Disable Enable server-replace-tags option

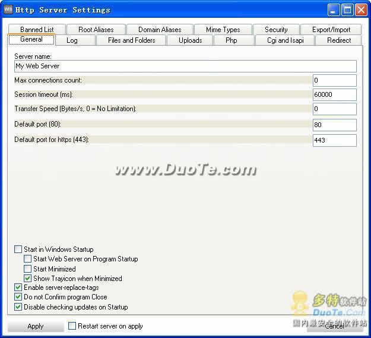tap(18, 288)
